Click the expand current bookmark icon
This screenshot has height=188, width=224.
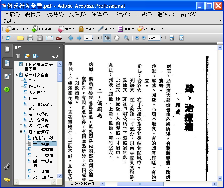[x=36, y=56]
